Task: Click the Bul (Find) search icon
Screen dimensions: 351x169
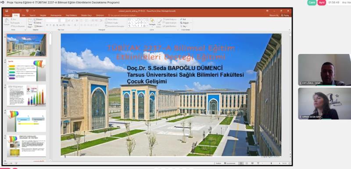Action: tap(181, 19)
